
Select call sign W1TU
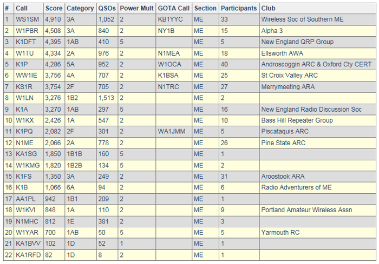click(x=25, y=53)
